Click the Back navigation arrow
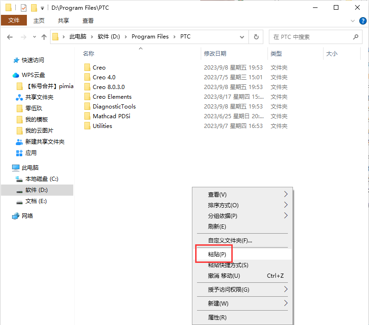 click(10, 37)
